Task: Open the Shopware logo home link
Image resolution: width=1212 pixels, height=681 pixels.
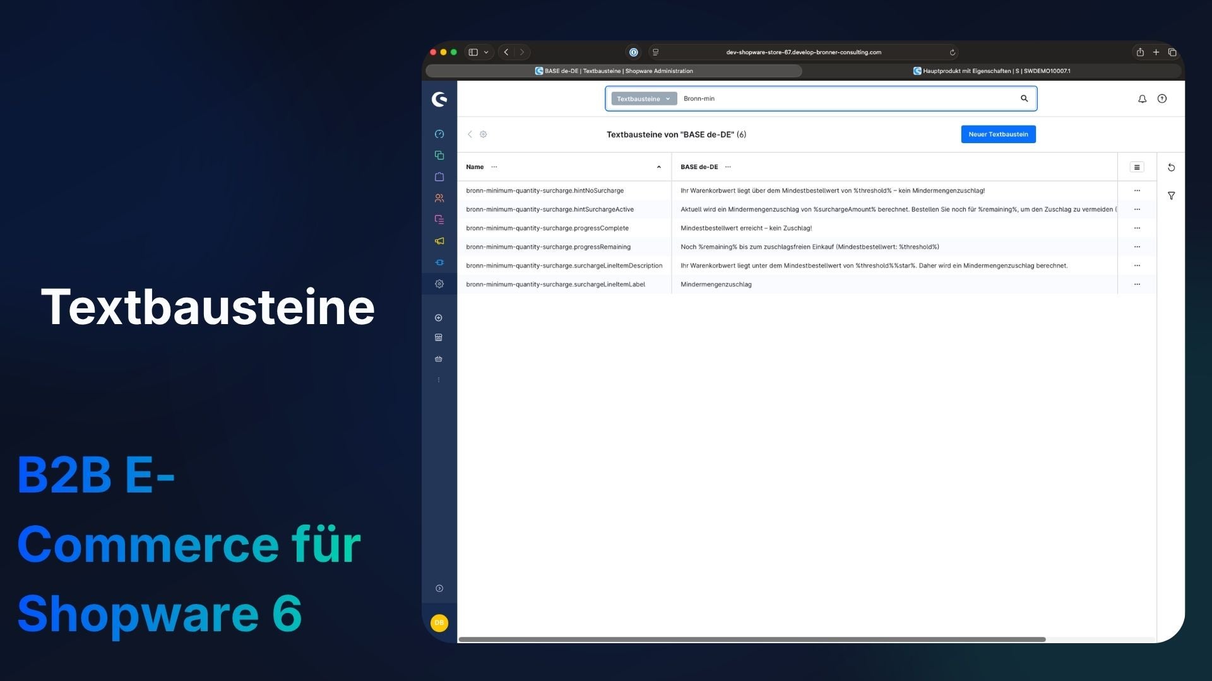Action: (x=439, y=99)
